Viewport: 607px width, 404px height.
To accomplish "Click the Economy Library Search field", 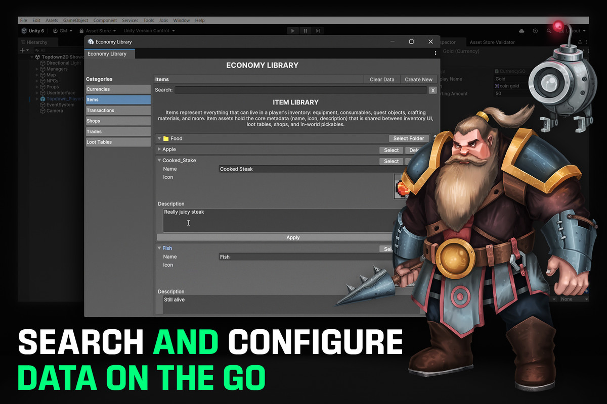I will click(300, 90).
